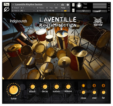Open the Output st.1 dropdown
113x106 pixels.
[x=23, y=8]
